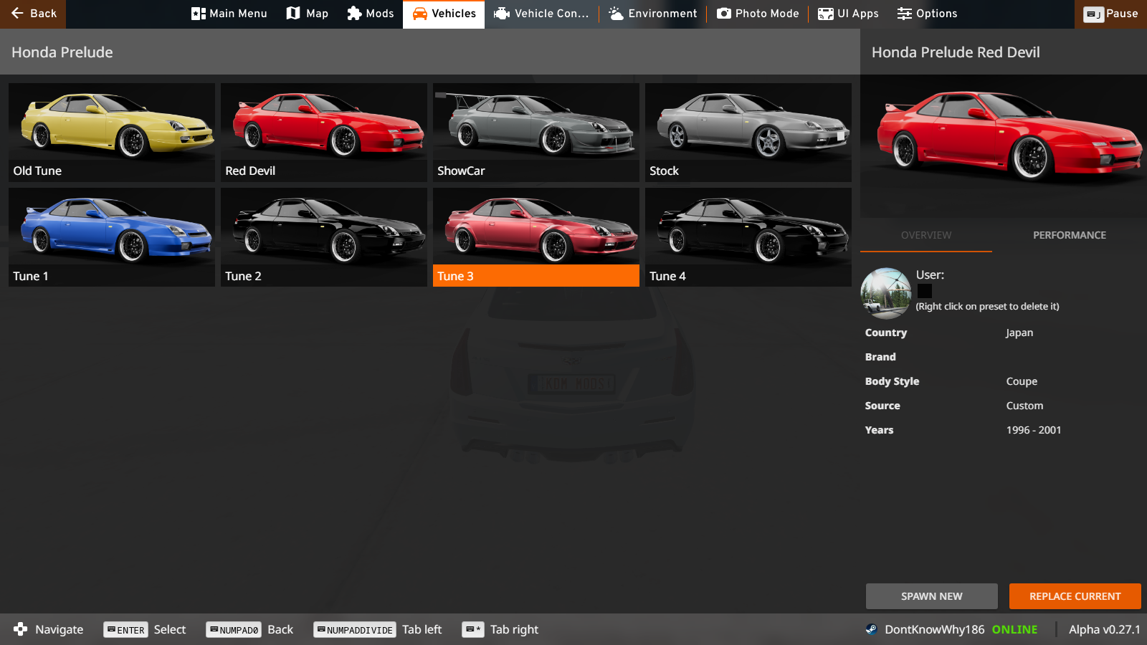Click the Photo Mode camera icon

[x=724, y=14]
